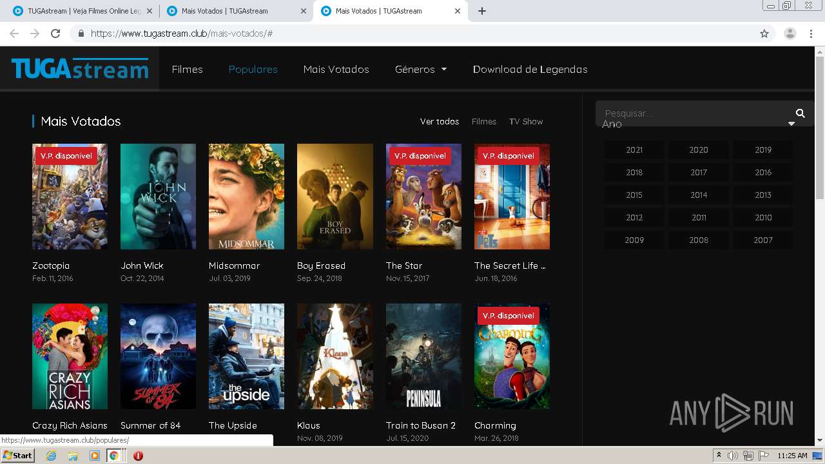This screenshot has width=825, height=464.
Task: Open Mais Votados menu item
Action: [x=336, y=69]
